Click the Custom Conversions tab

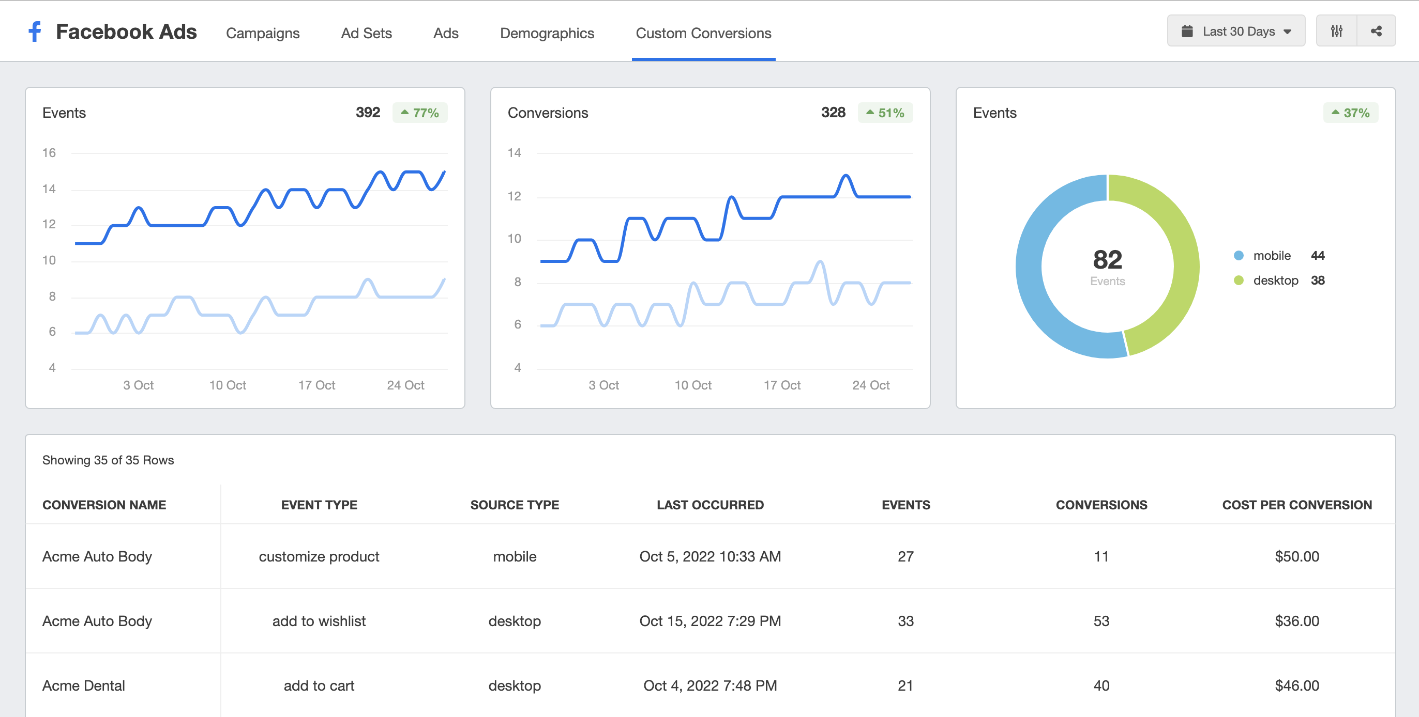[703, 33]
